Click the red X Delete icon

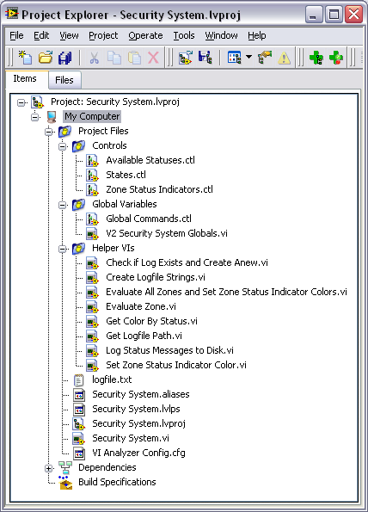click(x=153, y=58)
